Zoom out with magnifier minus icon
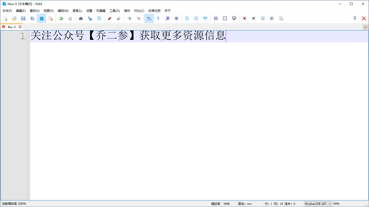This screenshot has height=207, width=369. pyautogui.click(x=139, y=18)
